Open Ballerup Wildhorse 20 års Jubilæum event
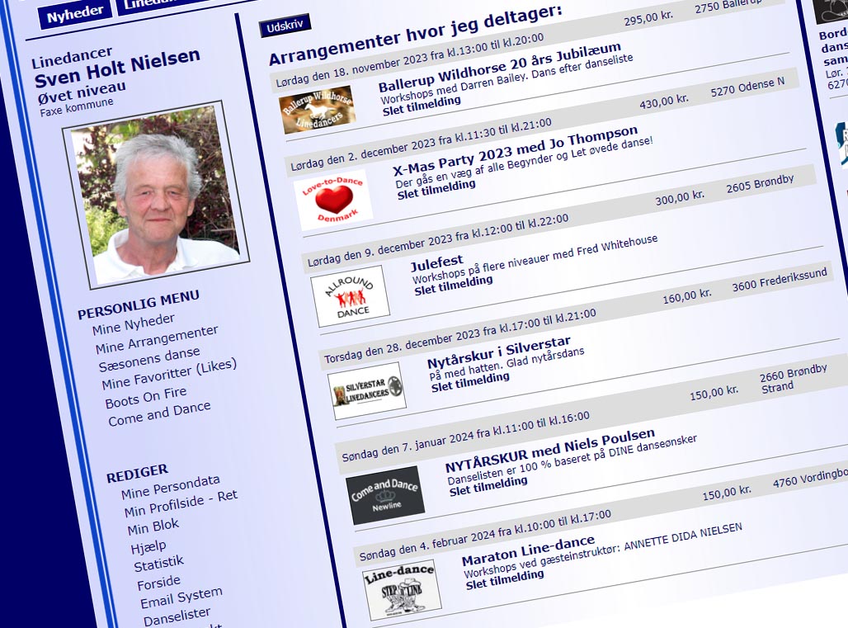The height and width of the screenshot is (628, 848). tap(500, 68)
